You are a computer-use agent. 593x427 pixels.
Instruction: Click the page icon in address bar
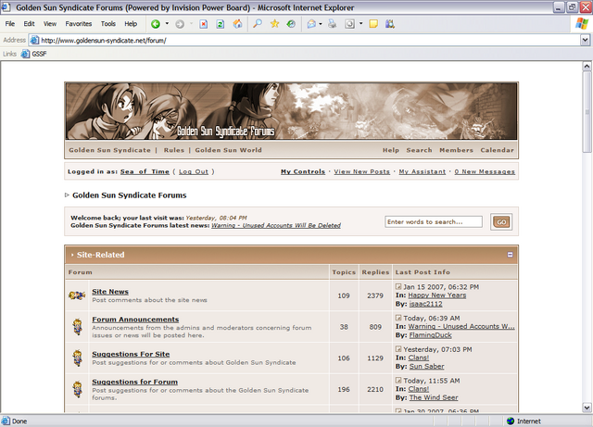(34, 40)
